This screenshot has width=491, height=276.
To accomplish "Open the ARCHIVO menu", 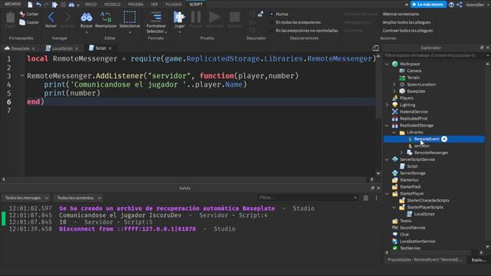I will click(x=13, y=4).
